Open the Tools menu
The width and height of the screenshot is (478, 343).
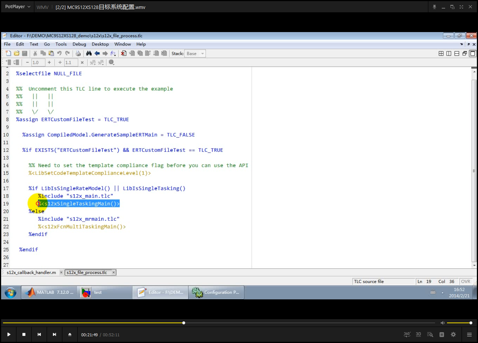61,44
